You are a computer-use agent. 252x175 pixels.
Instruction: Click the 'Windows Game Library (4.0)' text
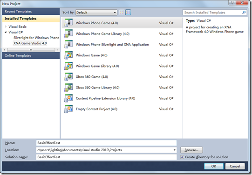click(97, 66)
